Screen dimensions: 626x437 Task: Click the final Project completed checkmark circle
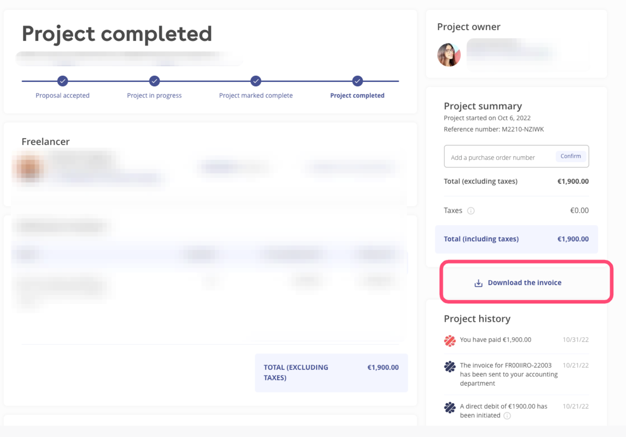coord(358,81)
